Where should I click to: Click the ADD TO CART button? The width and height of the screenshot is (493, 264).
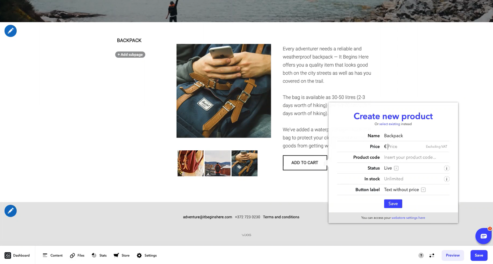click(x=305, y=163)
